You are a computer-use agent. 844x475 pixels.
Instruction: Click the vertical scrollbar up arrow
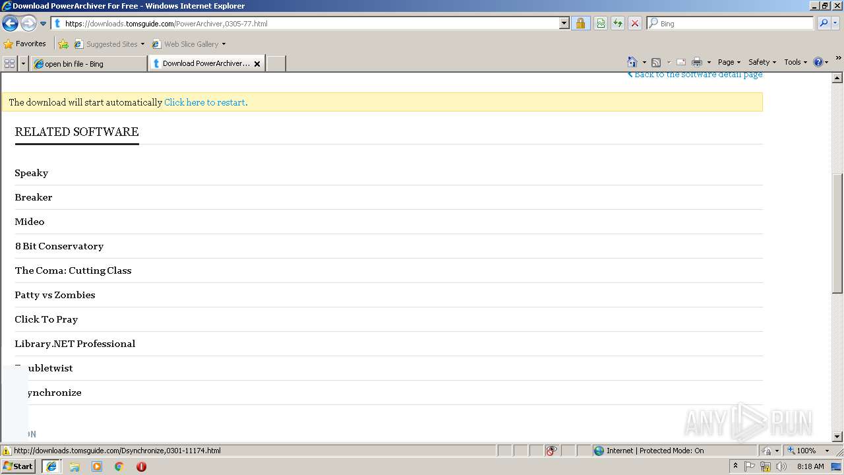pos(837,78)
